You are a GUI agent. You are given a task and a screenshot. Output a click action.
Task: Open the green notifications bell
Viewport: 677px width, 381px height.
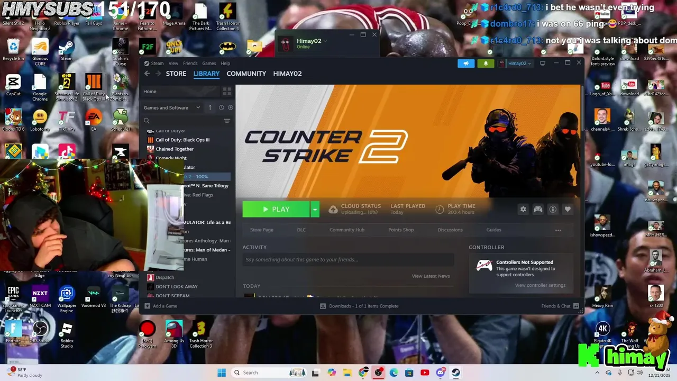click(x=486, y=63)
